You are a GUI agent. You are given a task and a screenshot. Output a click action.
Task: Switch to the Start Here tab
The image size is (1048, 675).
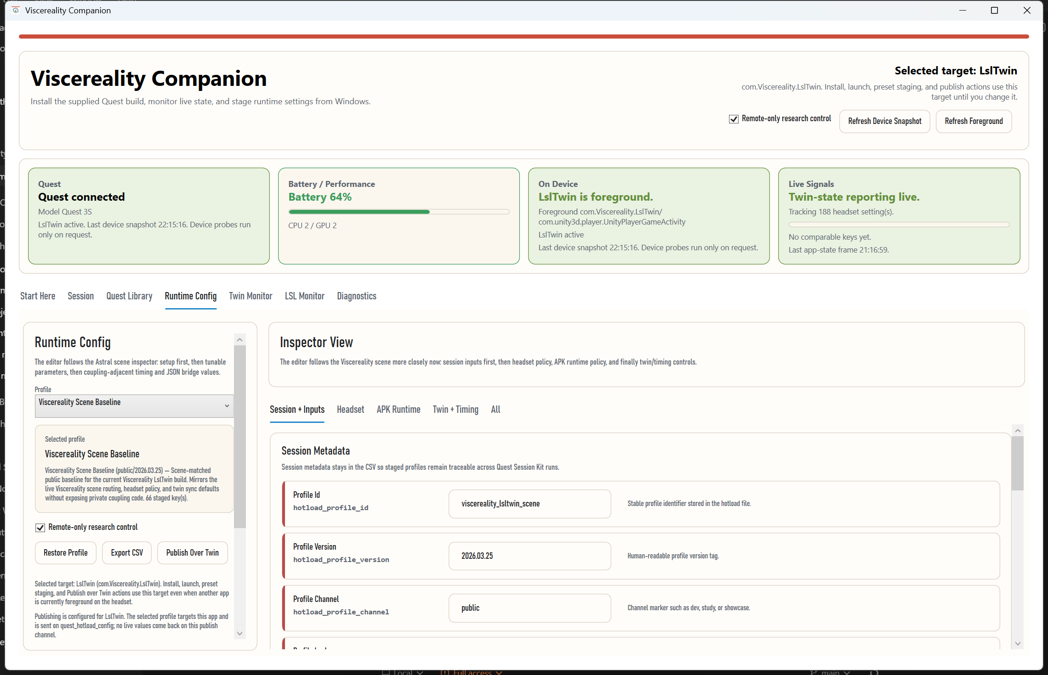[x=38, y=296]
